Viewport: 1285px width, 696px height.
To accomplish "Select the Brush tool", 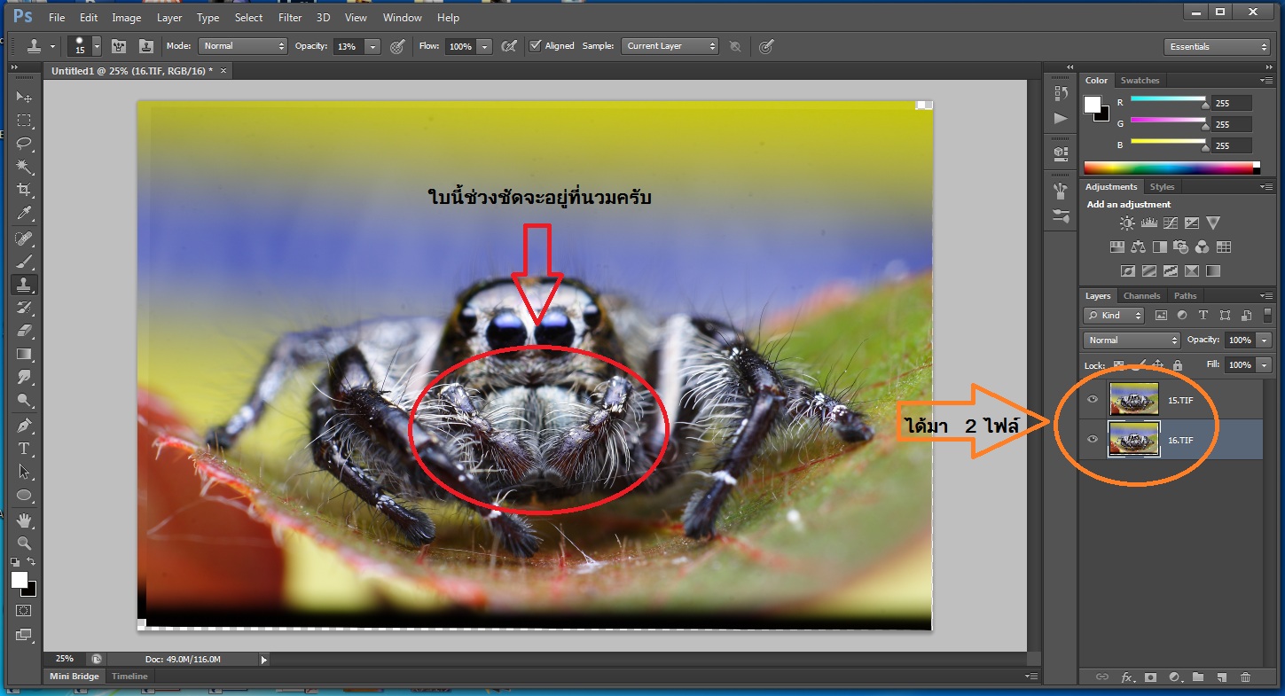I will (25, 262).
